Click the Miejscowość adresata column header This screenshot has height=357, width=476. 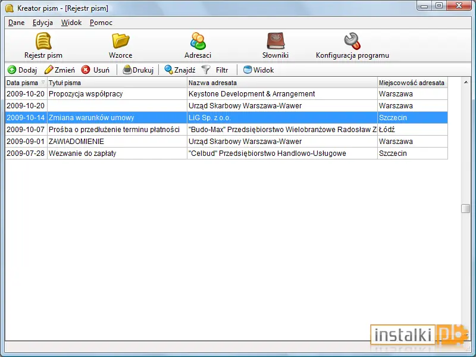click(412, 83)
